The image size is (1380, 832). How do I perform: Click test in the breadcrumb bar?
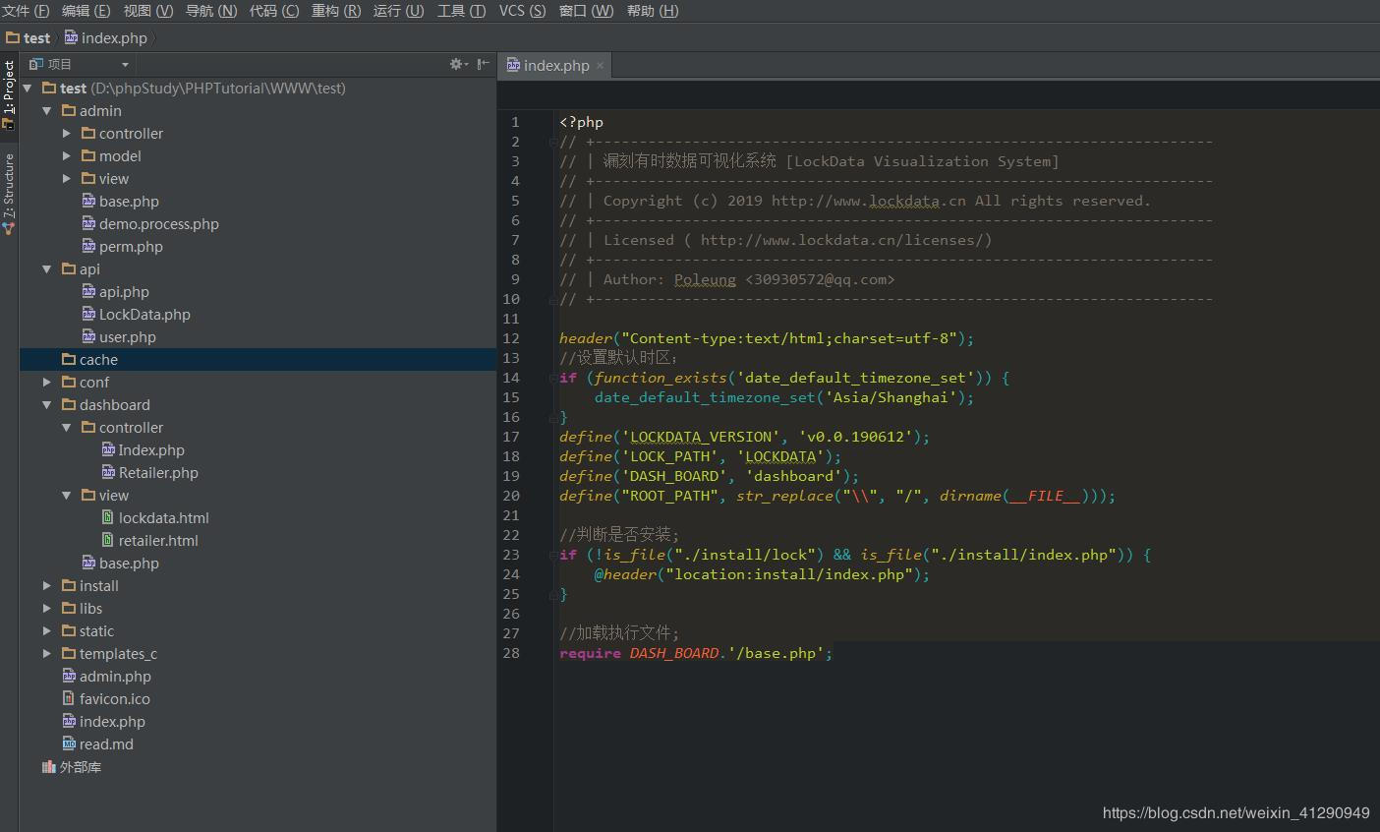pos(36,38)
